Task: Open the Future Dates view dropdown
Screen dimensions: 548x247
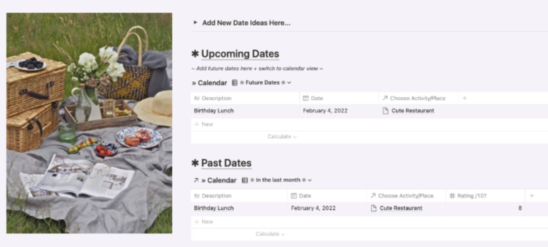Action: point(289,82)
